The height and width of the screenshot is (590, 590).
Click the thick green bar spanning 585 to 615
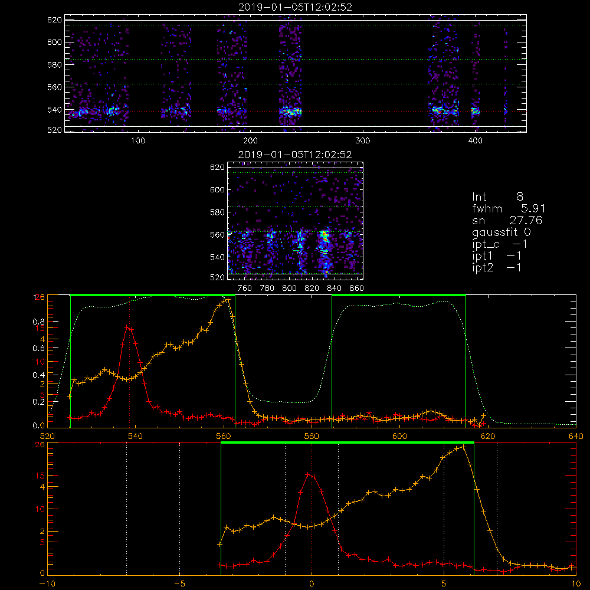[399, 296]
